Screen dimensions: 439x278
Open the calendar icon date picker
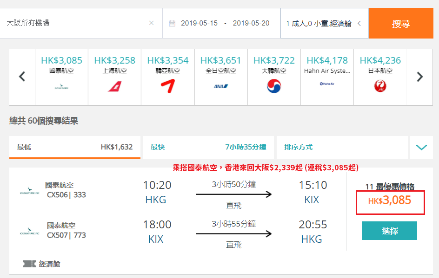[x=172, y=23]
